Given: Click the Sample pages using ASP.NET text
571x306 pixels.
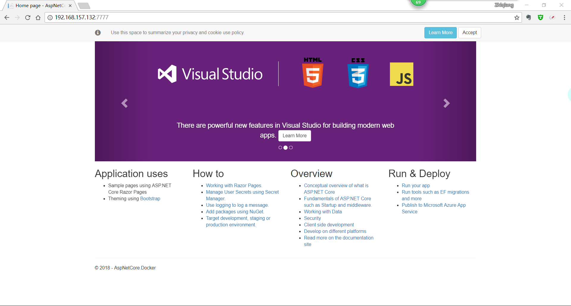Looking at the screenshot, I should [140, 189].
